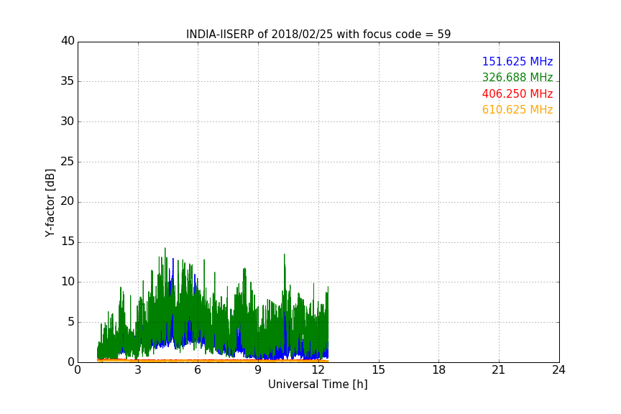
Task: Click the x-axis tick label 3
Action: tap(138, 370)
